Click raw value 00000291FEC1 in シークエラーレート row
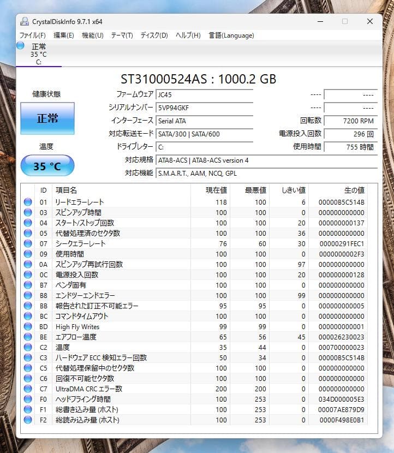This screenshot has height=453, width=394. [342, 244]
